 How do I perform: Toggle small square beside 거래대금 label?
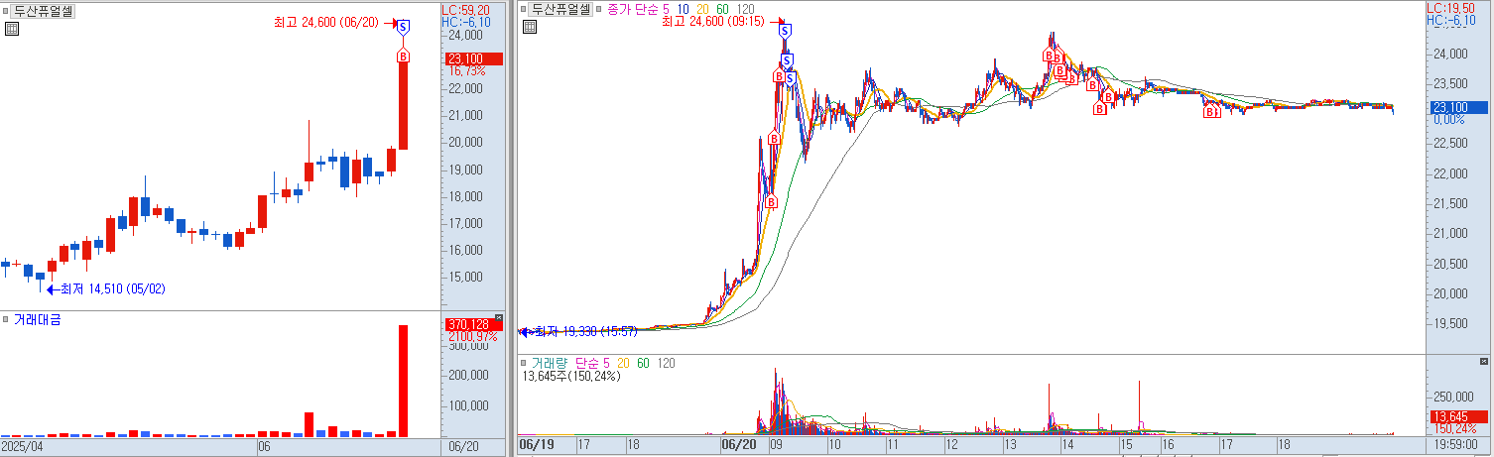click(6, 320)
